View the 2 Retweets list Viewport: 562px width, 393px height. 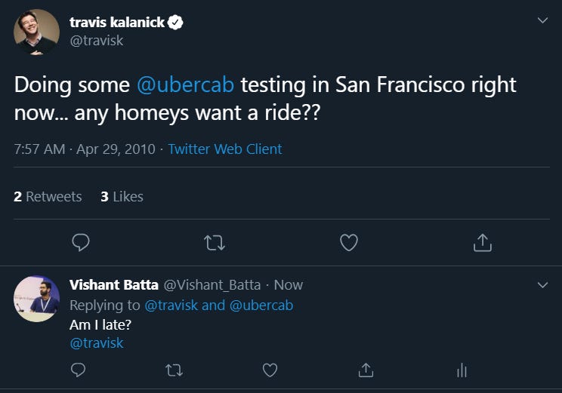pyautogui.click(x=48, y=196)
